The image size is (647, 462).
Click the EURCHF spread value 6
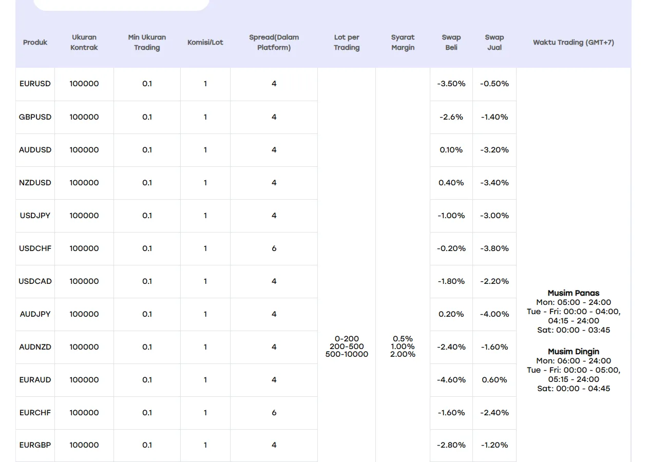click(274, 413)
